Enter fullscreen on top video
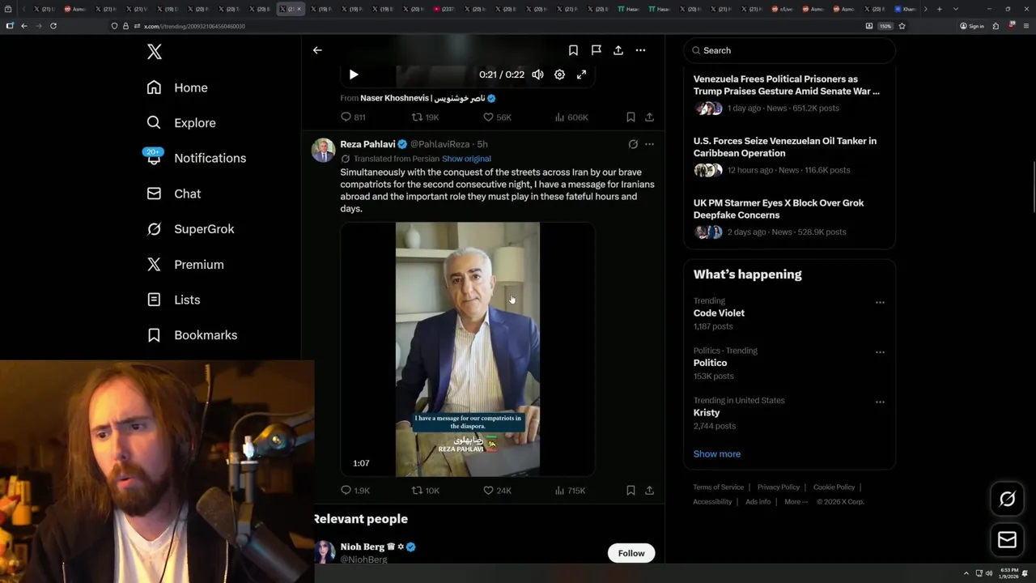Screen dimensions: 1036x583 click(x=581, y=74)
